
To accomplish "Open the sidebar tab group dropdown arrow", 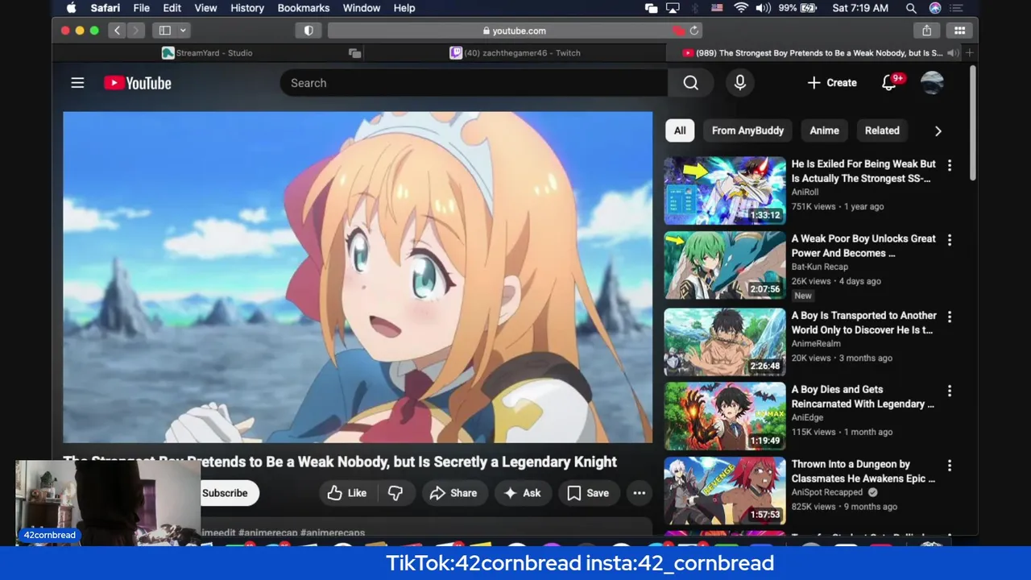I will [183, 31].
